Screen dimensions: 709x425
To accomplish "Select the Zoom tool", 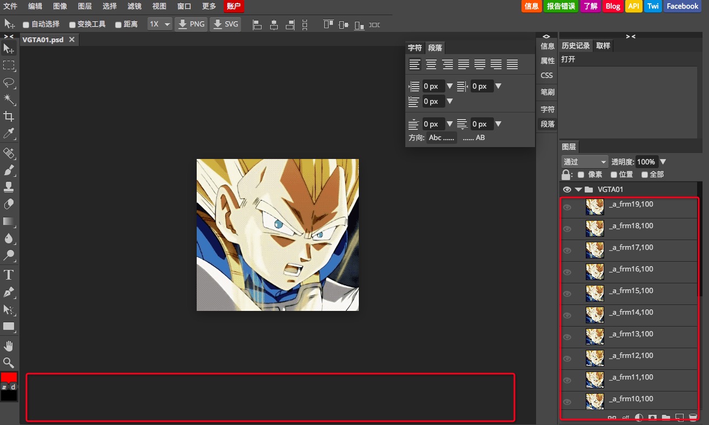I will [x=9, y=362].
